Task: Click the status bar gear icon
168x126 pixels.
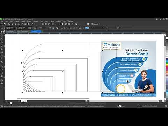Action: pos(2,106)
